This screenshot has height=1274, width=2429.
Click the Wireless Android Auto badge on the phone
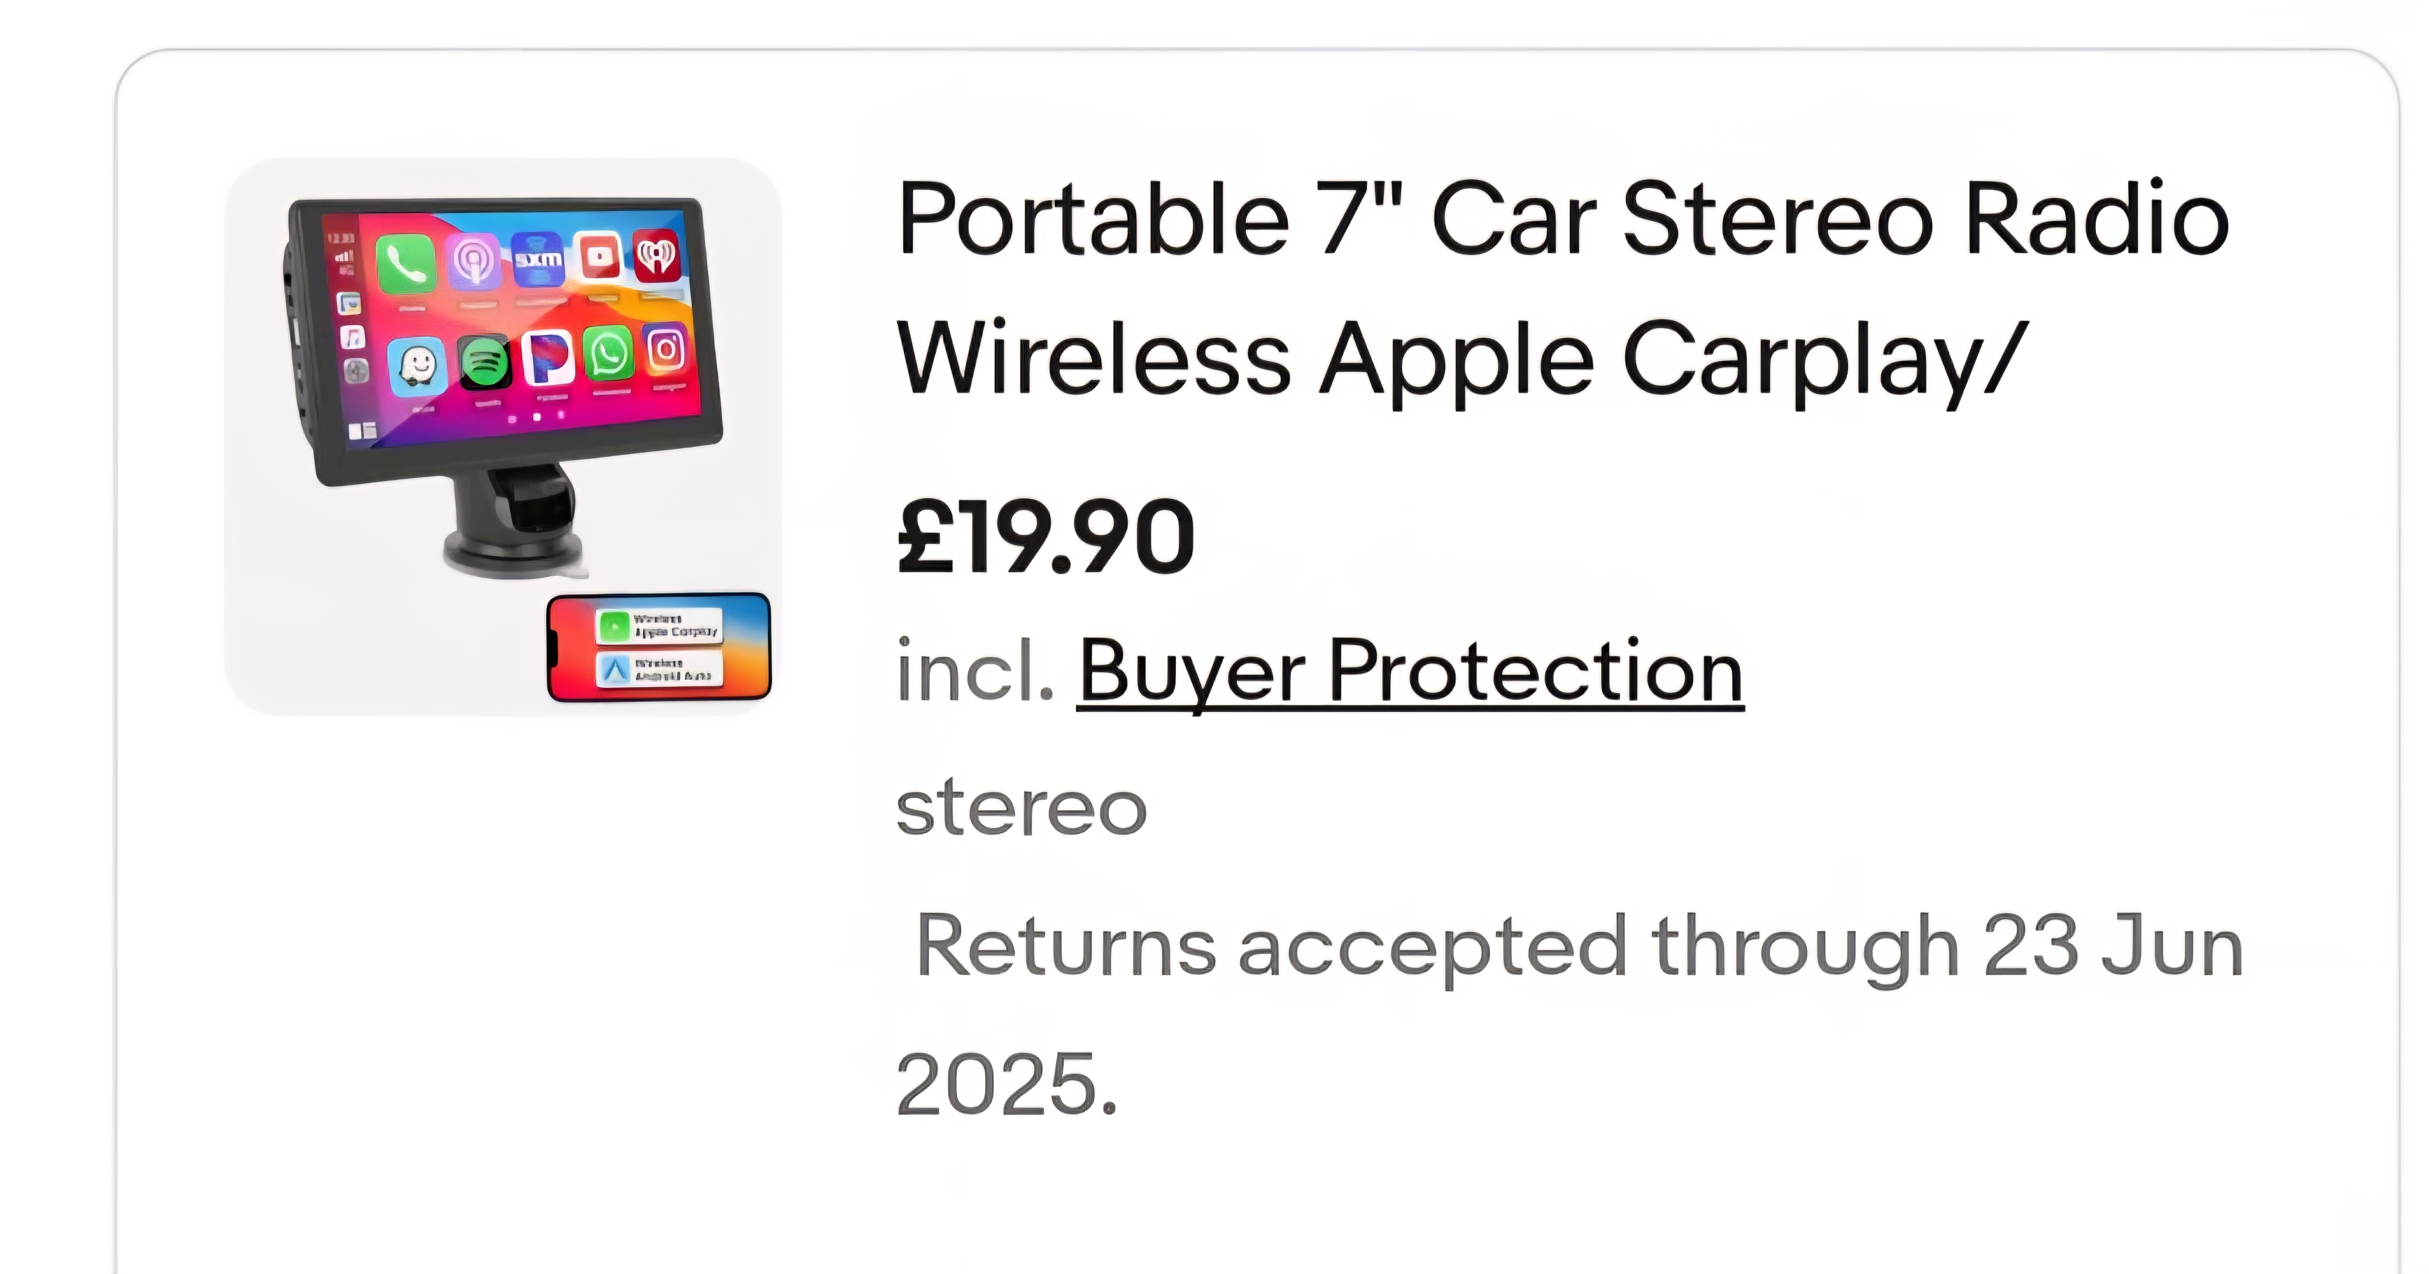659,668
